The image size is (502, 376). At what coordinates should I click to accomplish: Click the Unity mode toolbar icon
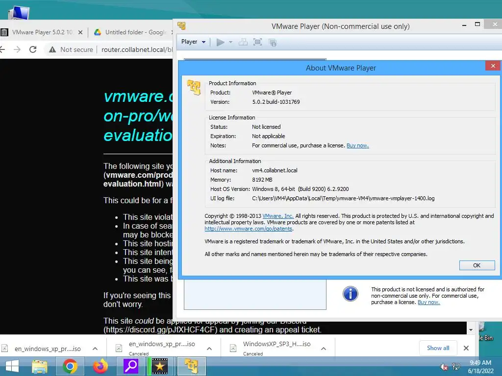click(273, 43)
